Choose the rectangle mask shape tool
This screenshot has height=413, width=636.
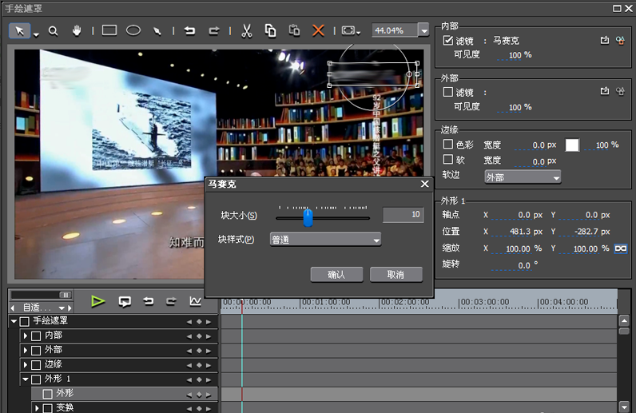[109, 30]
